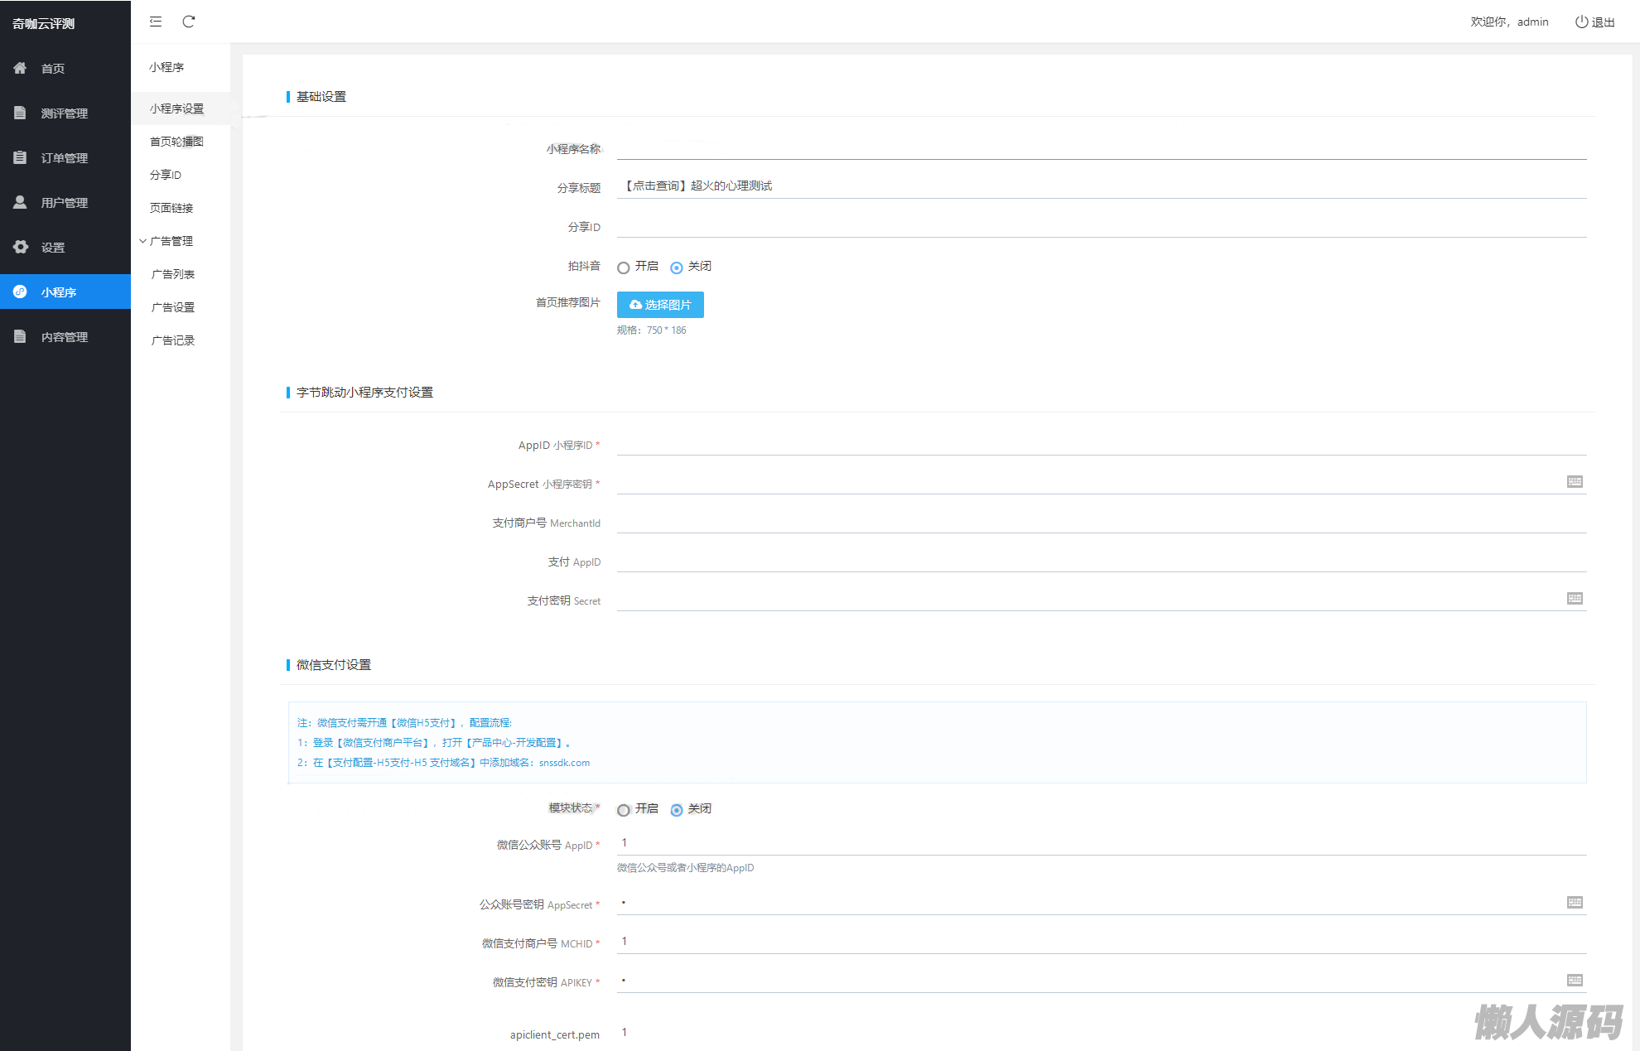
Task: Click the sidebar collapse menu icon
Action: tap(156, 22)
